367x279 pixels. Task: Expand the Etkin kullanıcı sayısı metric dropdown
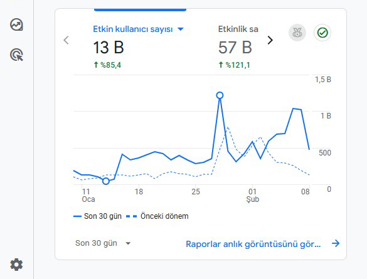[181, 29]
